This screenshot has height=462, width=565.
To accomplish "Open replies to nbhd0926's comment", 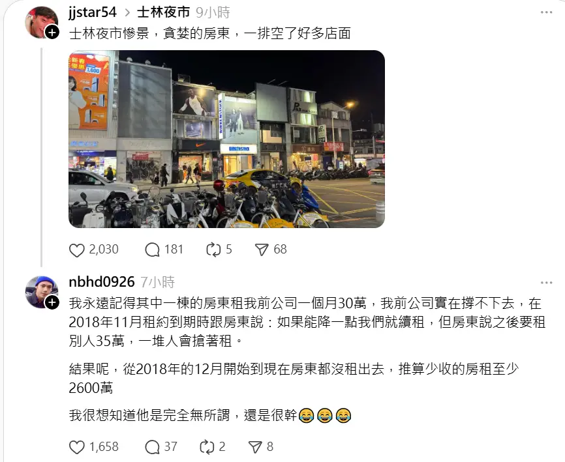I will [x=152, y=447].
